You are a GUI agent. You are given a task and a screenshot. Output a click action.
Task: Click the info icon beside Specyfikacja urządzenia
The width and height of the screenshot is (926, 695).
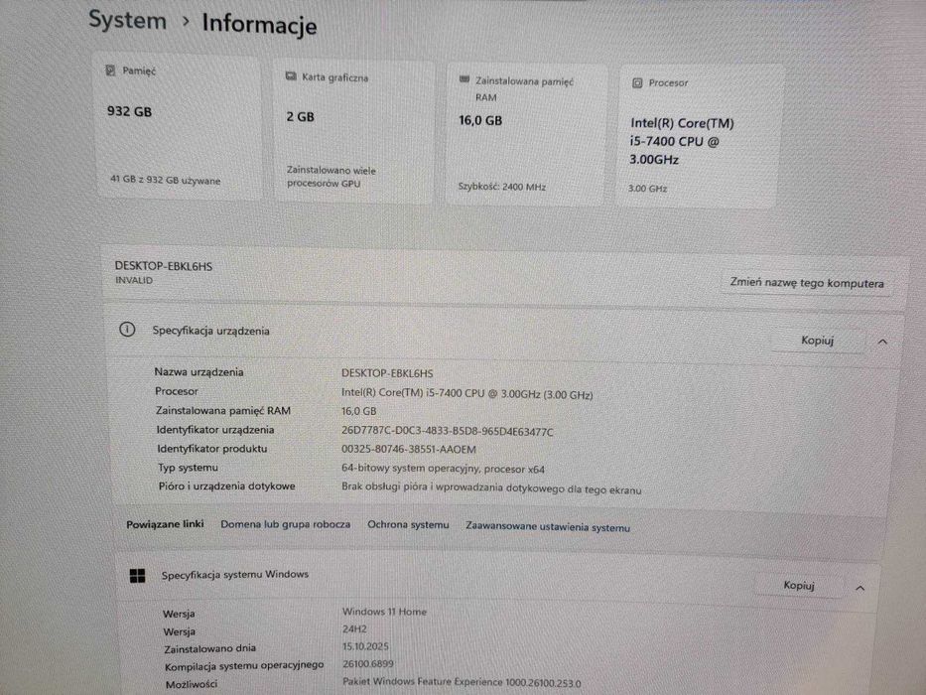[x=127, y=330]
